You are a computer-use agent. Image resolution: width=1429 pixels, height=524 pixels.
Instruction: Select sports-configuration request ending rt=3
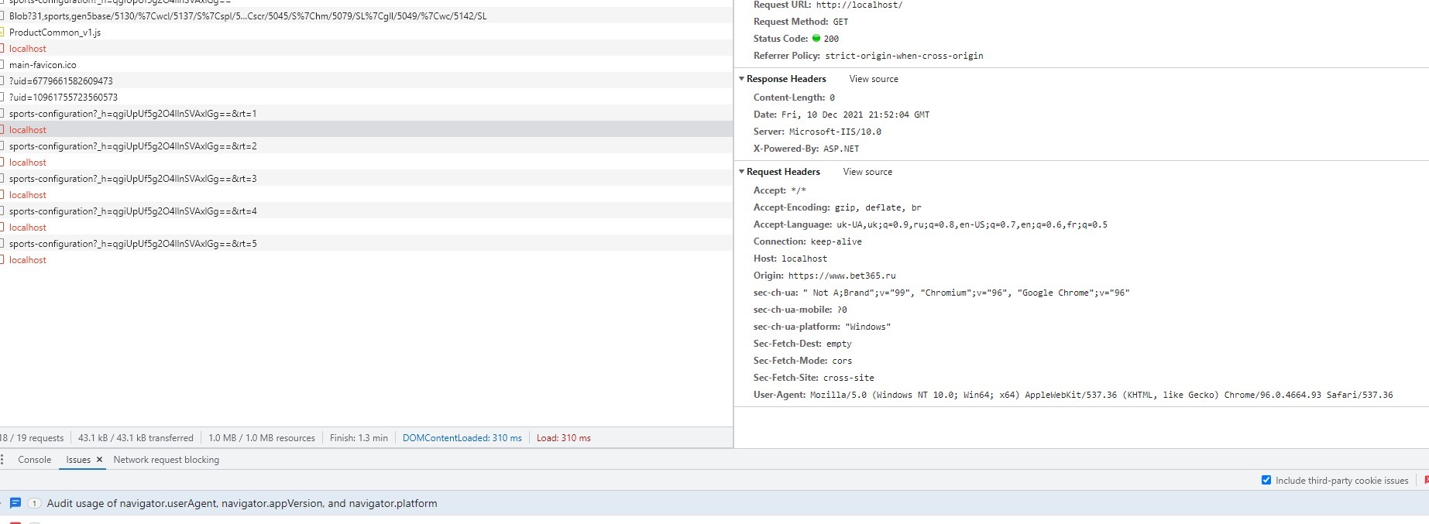click(x=366, y=178)
